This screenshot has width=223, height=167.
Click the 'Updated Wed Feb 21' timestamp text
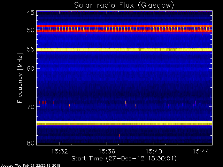pyautogui.click(x=30, y=166)
